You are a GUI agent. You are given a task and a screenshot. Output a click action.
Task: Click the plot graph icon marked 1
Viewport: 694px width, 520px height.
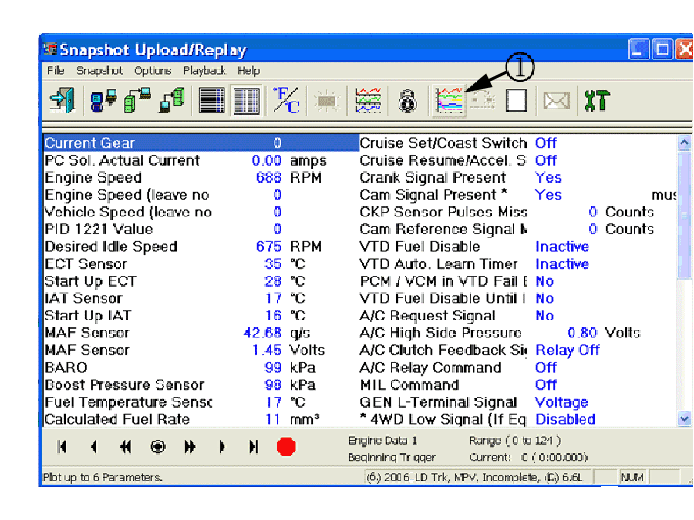pos(450,101)
